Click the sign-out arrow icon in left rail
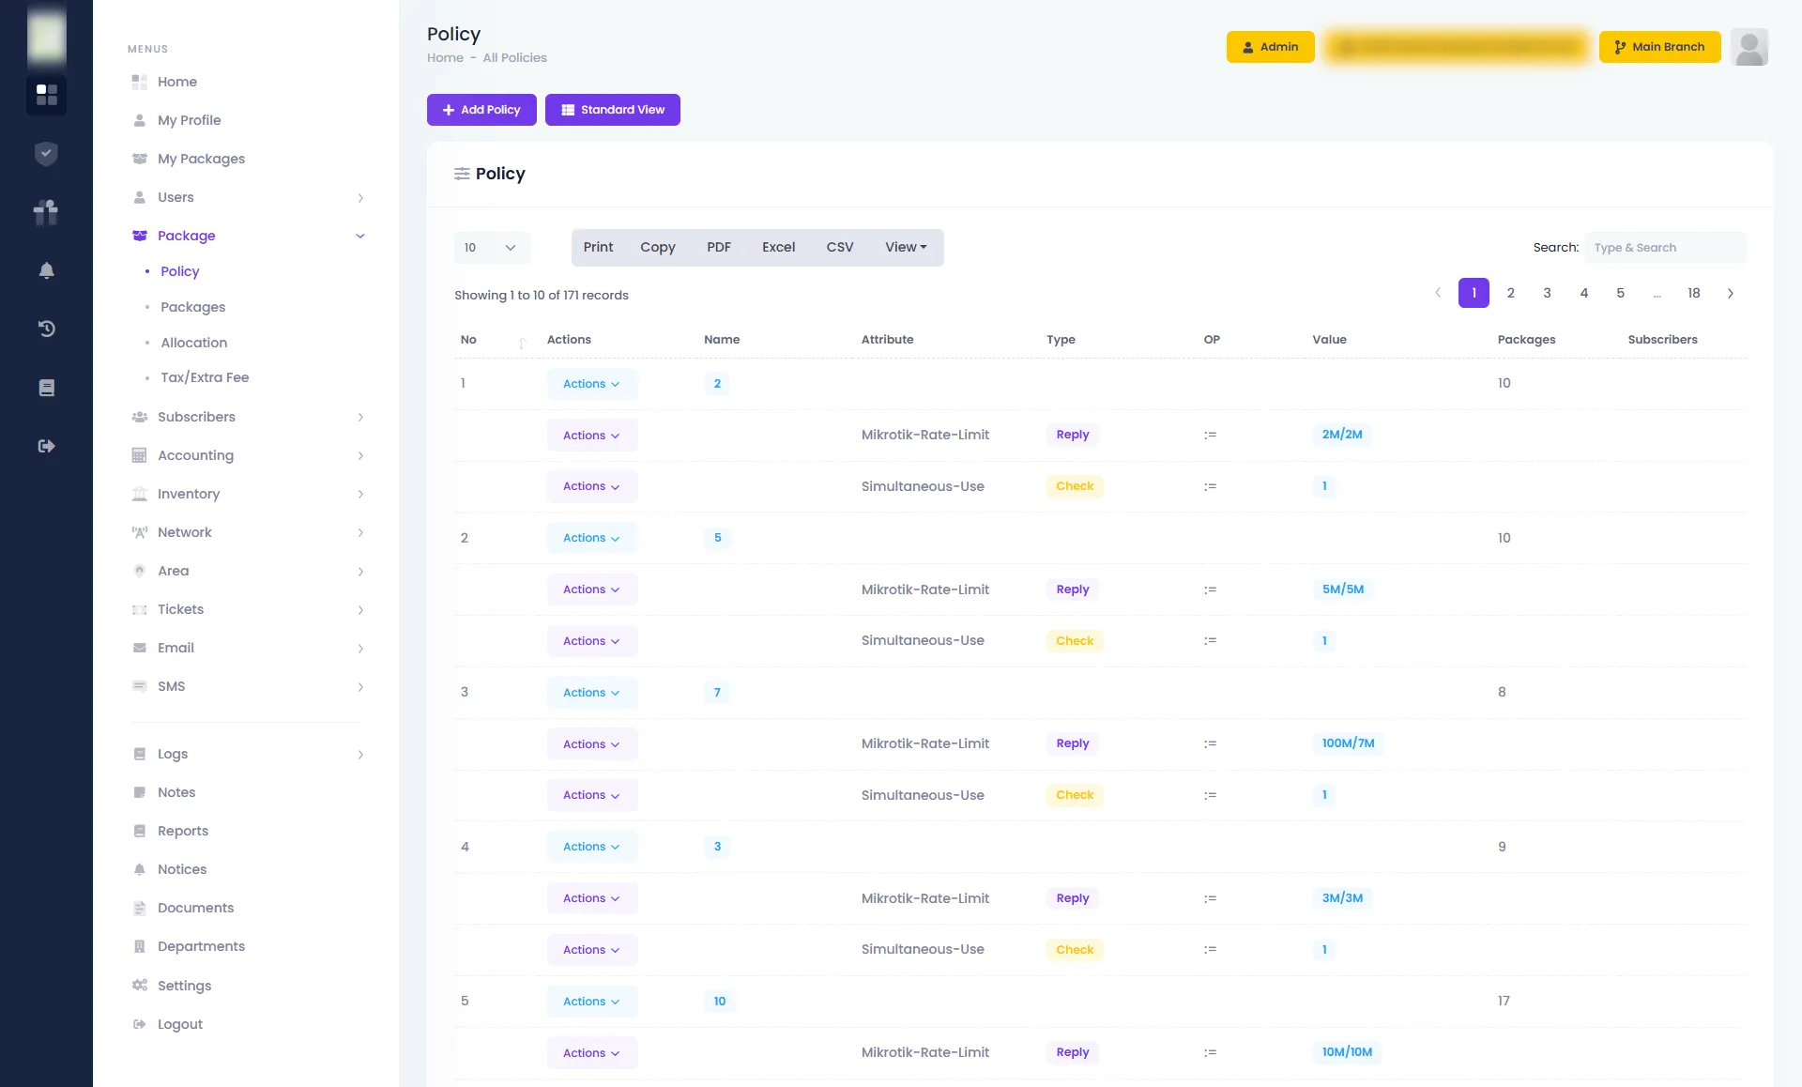This screenshot has height=1087, width=1802. [x=46, y=446]
